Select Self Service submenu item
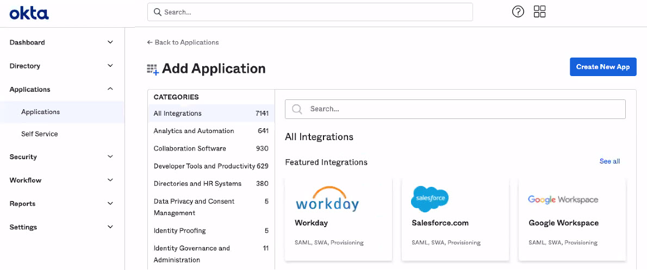This screenshot has height=270, width=647. [x=40, y=134]
